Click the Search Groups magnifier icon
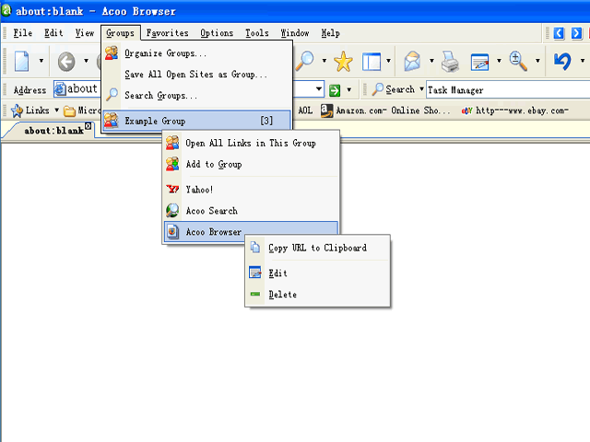 (112, 95)
